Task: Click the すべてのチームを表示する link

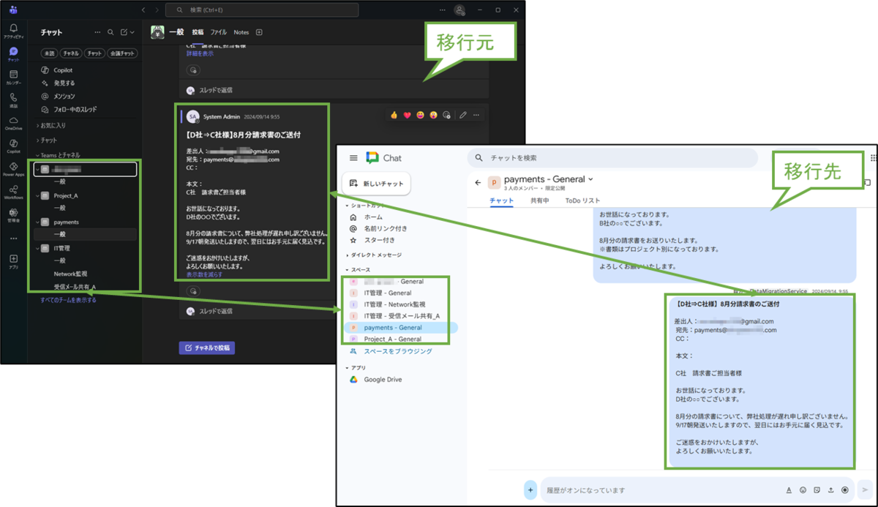Action: 68,300
